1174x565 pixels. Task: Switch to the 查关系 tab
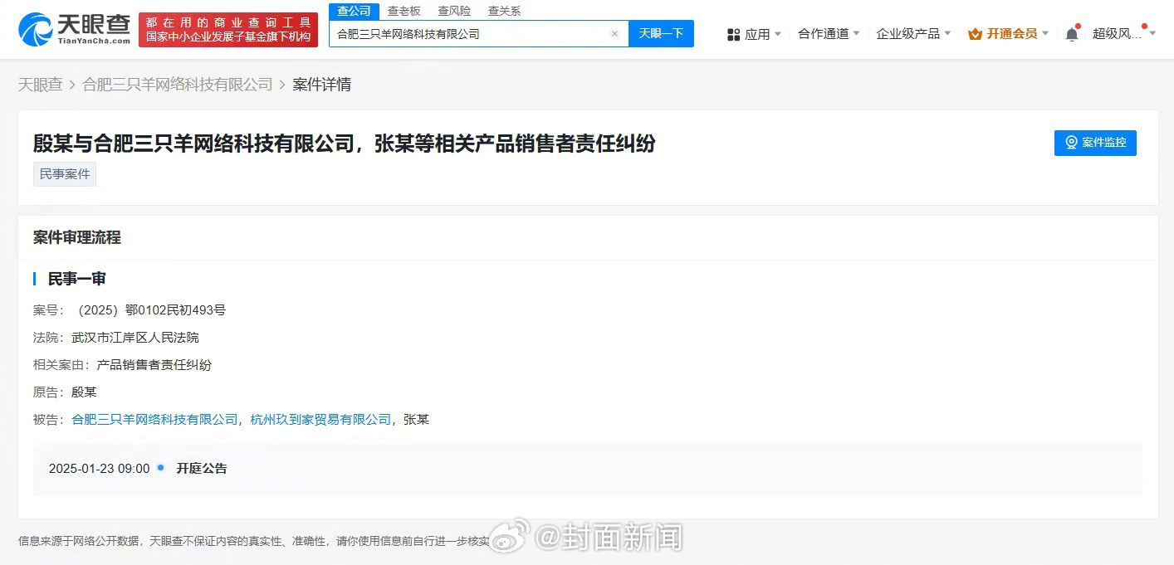(504, 11)
